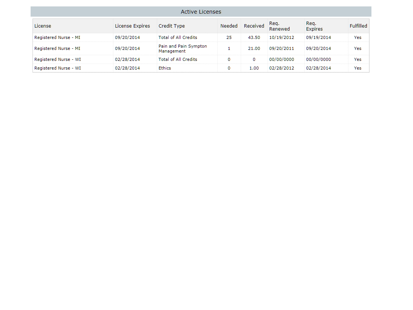Click the needed value of 25
The width and height of the screenshot is (413, 310).
pos(229,37)
